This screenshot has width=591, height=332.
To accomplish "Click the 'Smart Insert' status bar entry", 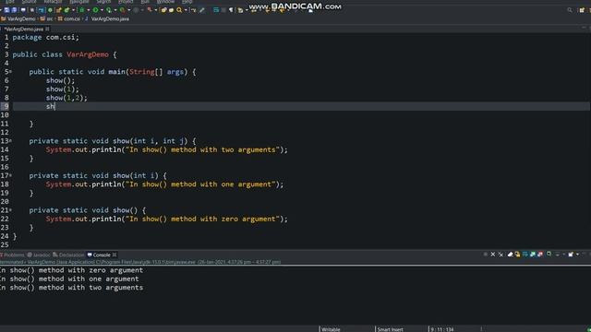I will [x=390, y=329].
